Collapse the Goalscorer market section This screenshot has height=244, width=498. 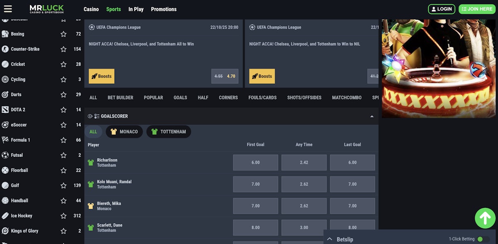(371, 117)
